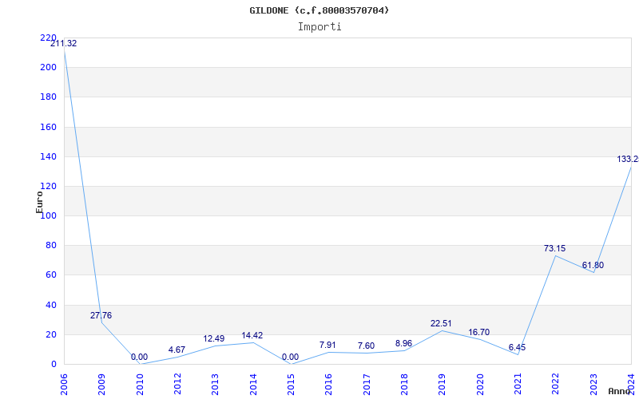639x399 pixels.
Task: Select the 4.67 data label above 2012
Action: pos(177,350)
